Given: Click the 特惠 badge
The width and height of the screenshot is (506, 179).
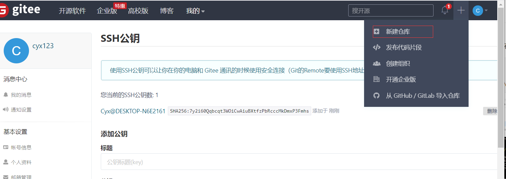Looking at the screenshot, I should coord(120,6).
